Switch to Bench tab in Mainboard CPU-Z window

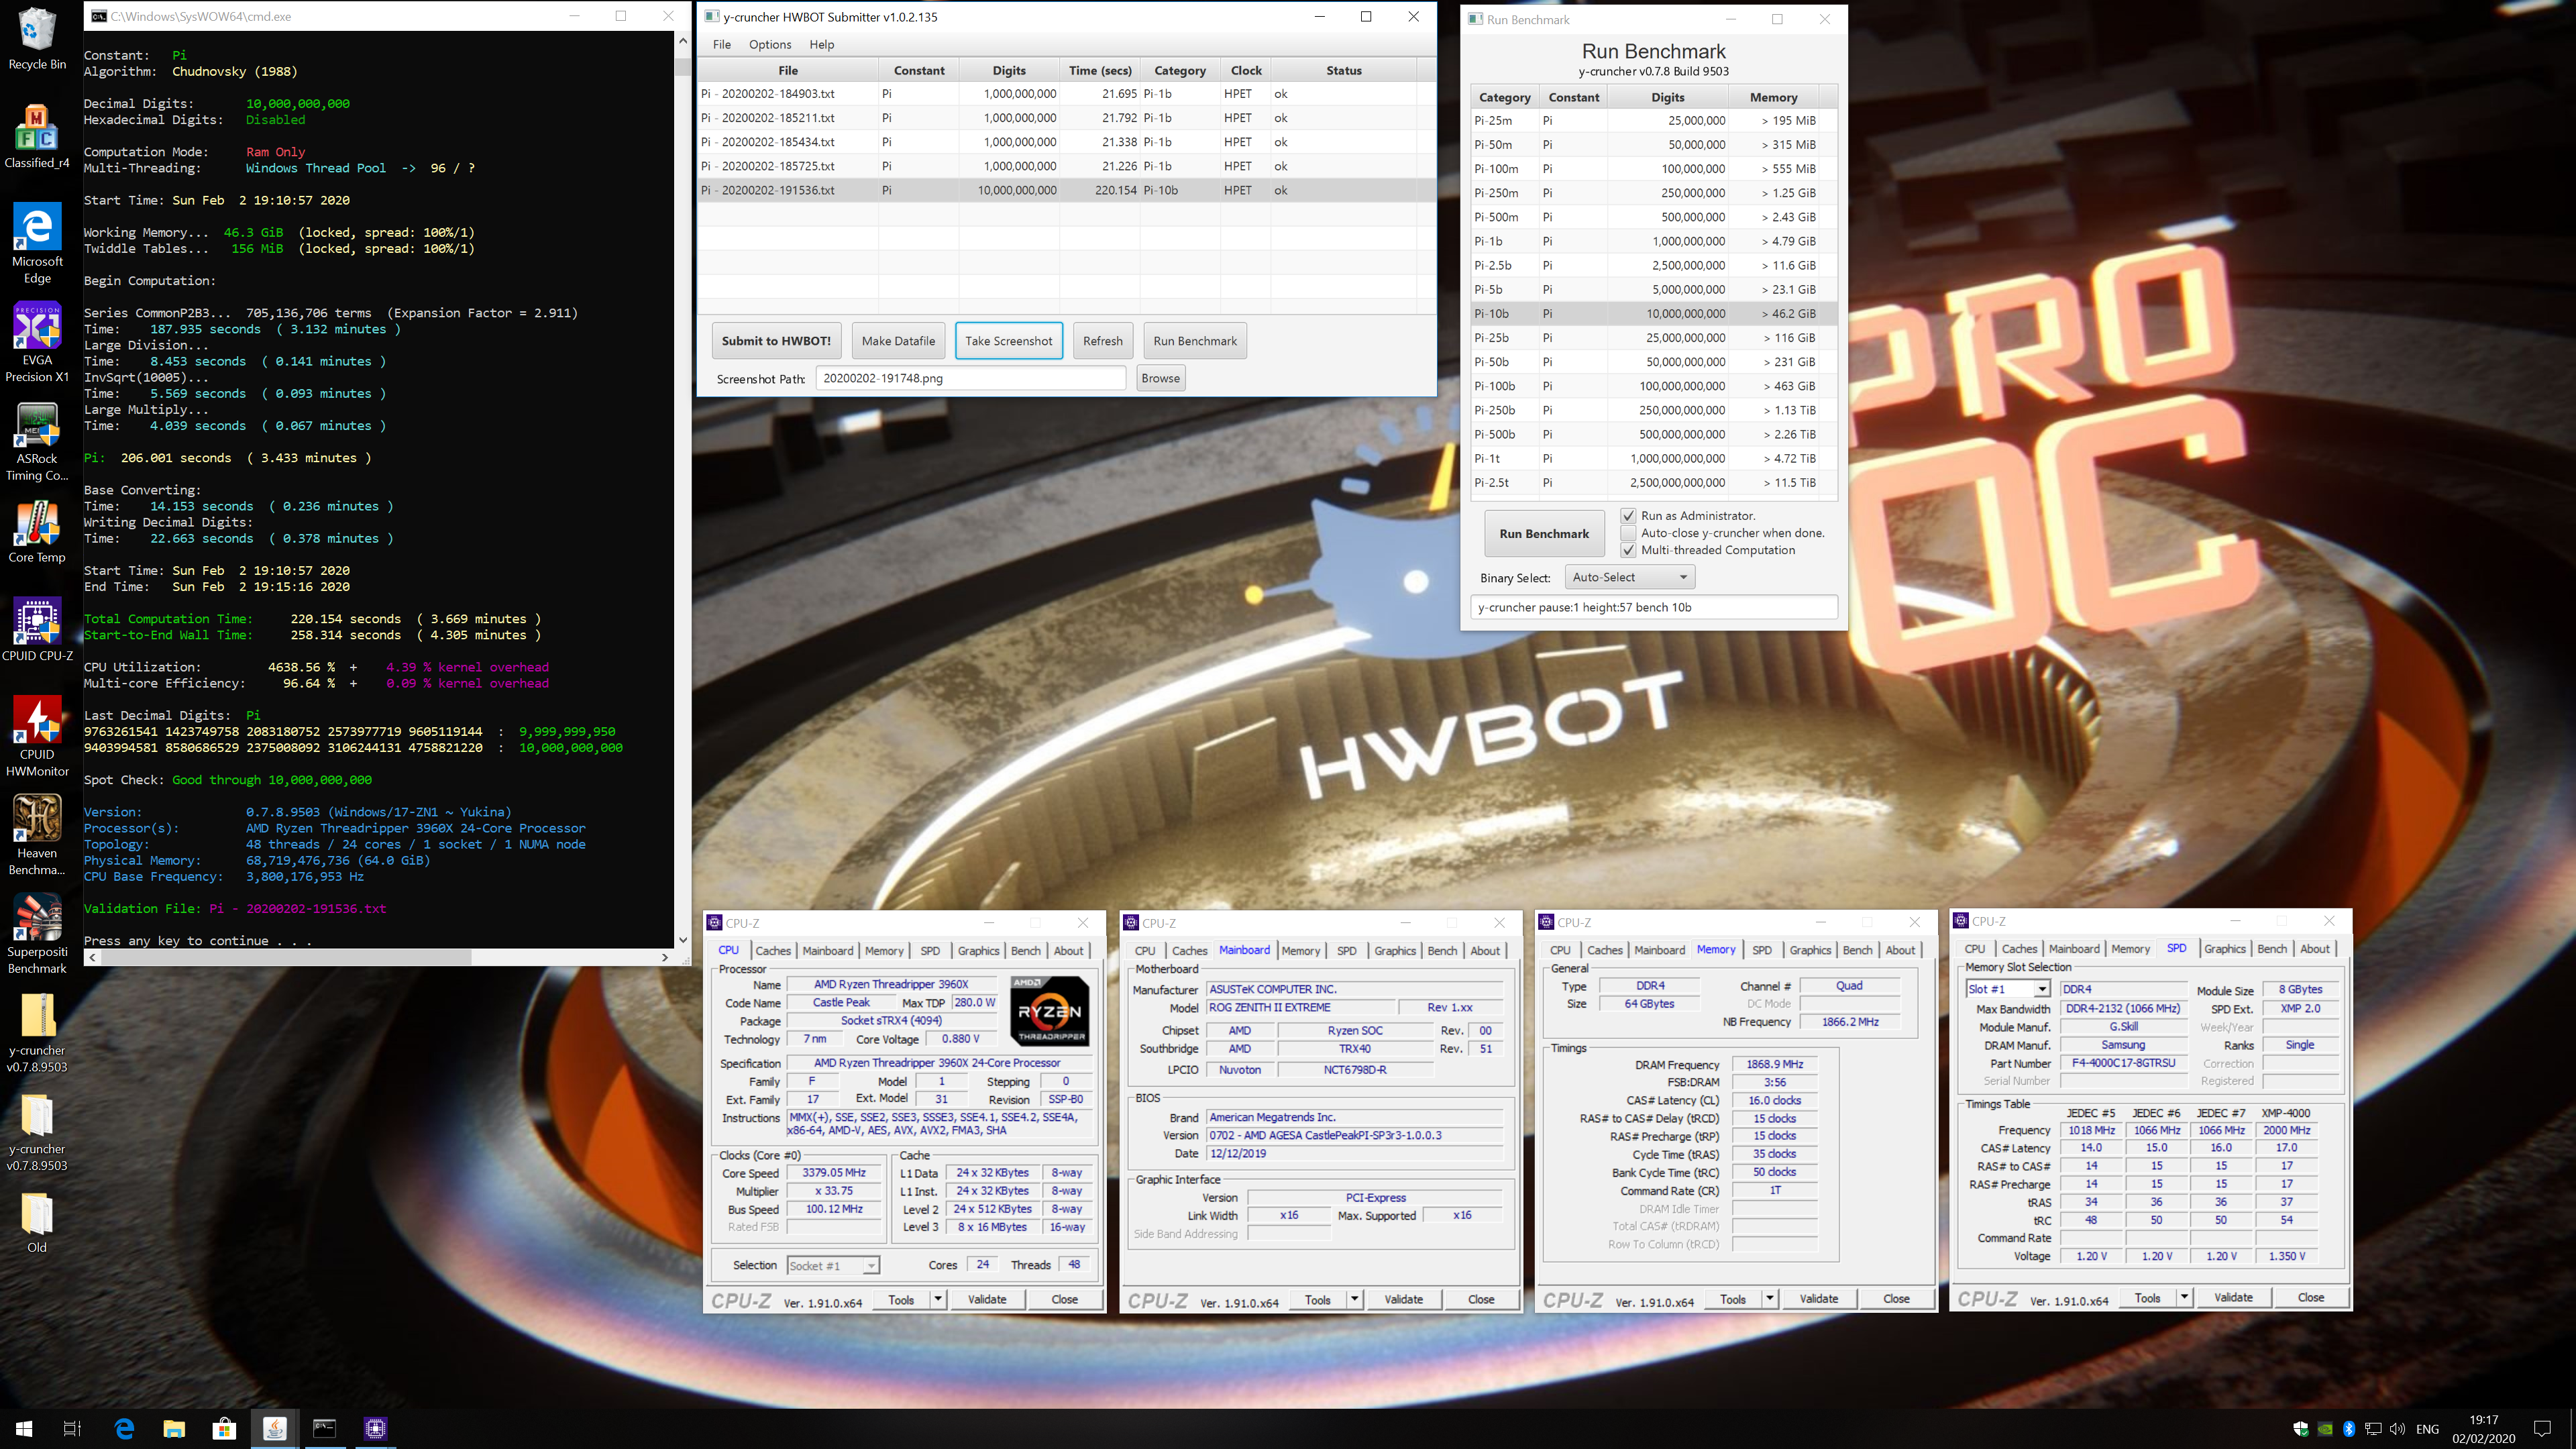coord(1442,950)
